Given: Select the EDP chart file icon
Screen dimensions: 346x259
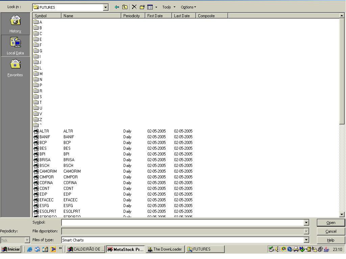Looking at the screenshot, I should 36,194.
